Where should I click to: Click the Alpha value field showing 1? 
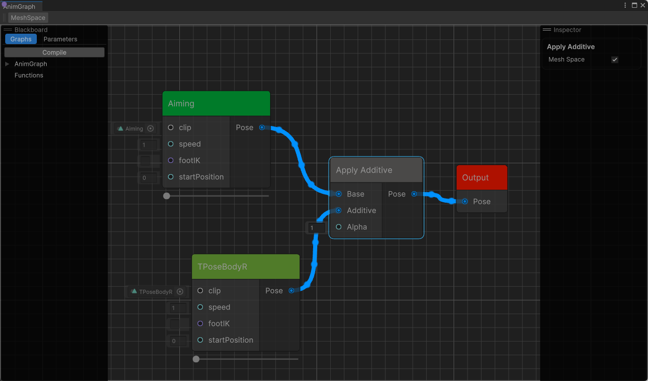tap(317, 228)
